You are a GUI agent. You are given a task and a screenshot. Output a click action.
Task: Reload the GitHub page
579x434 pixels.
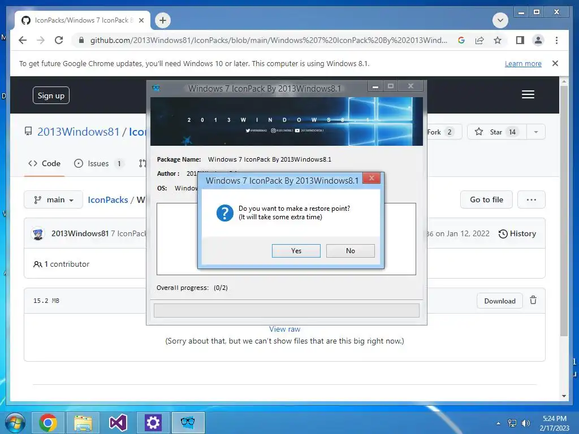coord(59,40)
